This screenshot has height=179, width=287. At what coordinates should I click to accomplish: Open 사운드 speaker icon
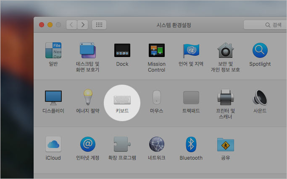pyautogui.click(x=260, y=97)
